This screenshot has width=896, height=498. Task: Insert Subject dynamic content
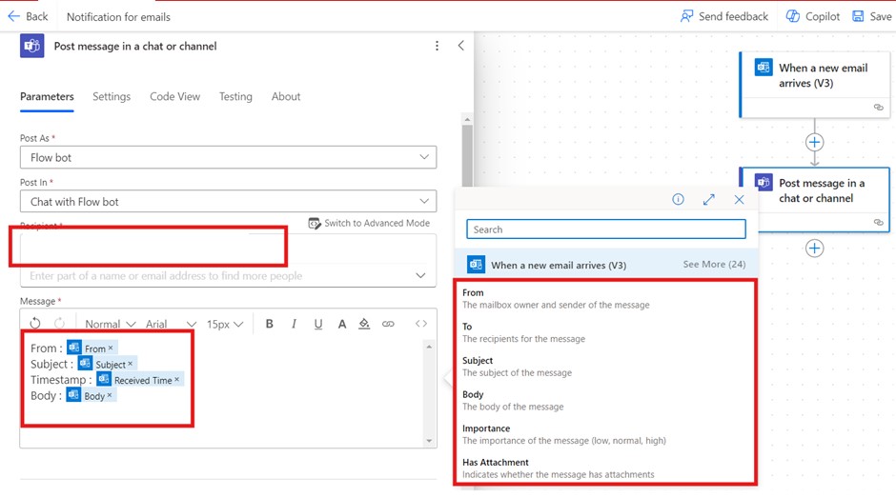605,366
